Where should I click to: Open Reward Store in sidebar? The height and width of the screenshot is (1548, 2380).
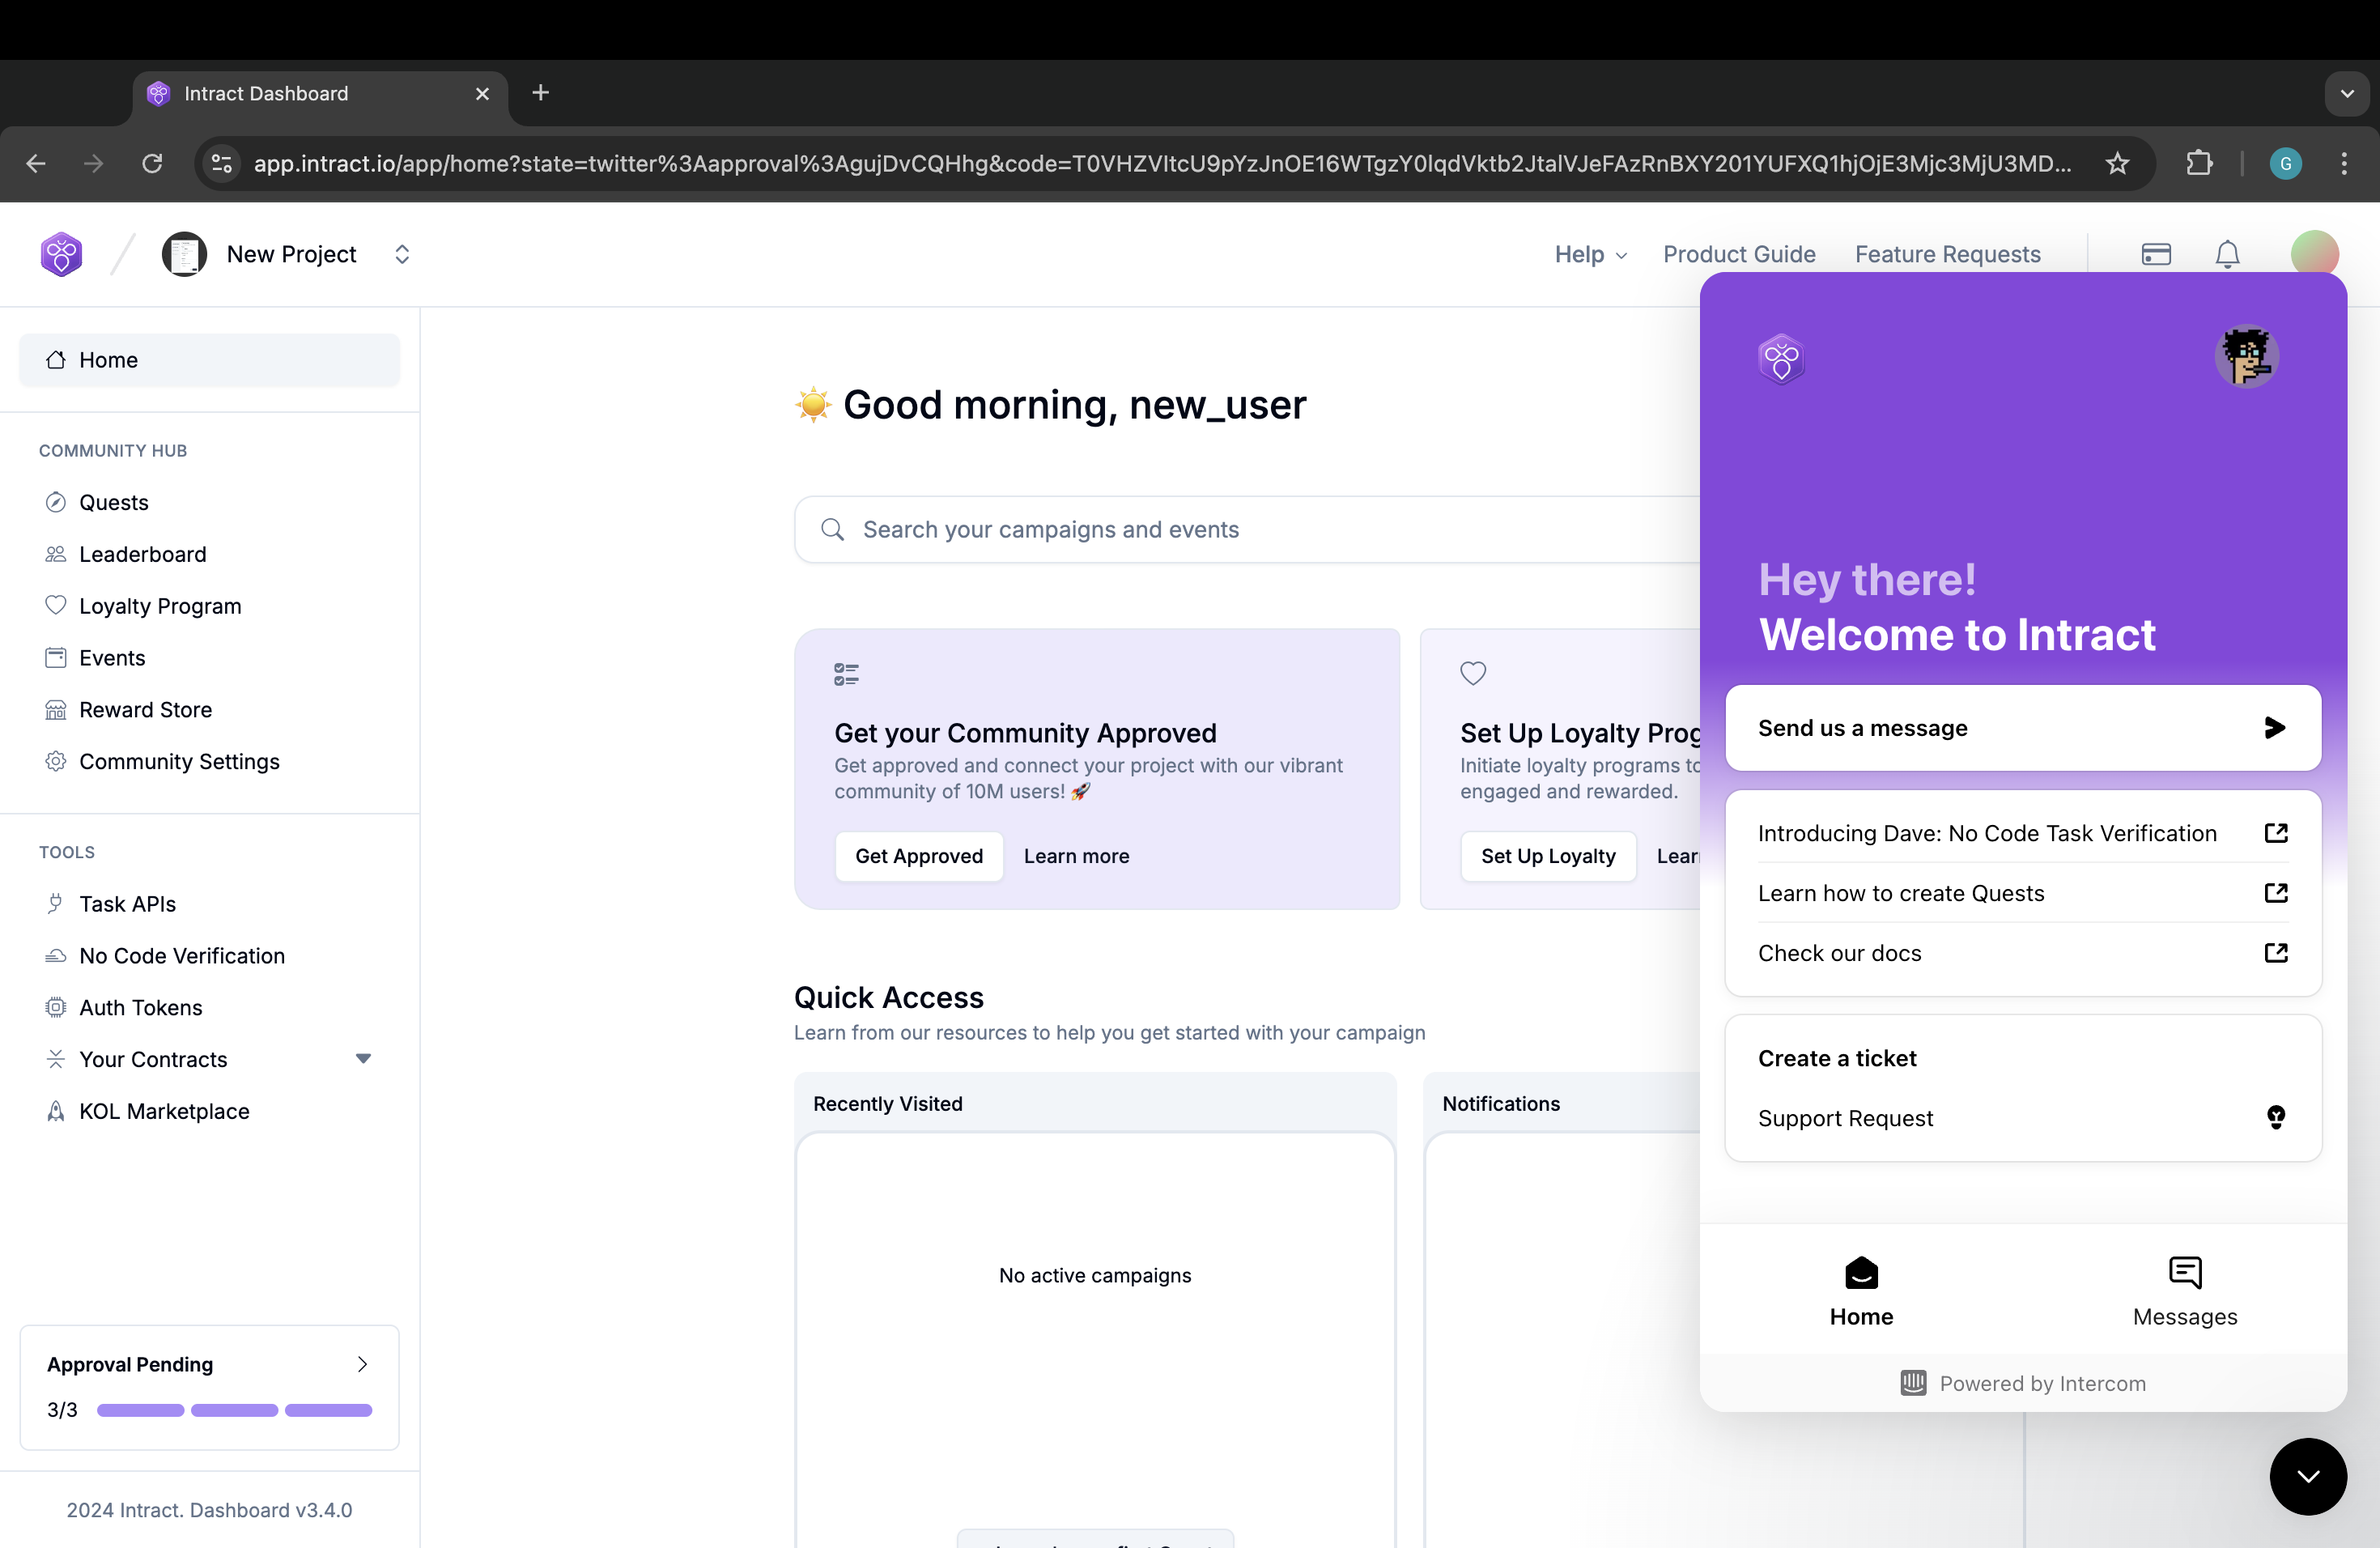(x=145, y=709)
